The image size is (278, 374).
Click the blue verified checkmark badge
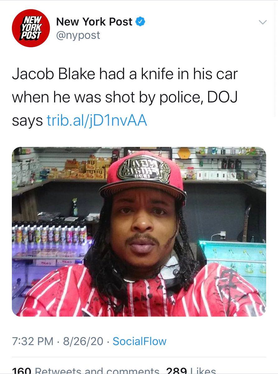click(x=140, y=22)
